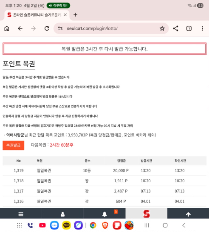Open the user profile icon in bottom bar
The height and width of the screenshot is (232, 209).
(x=63, y=214)
